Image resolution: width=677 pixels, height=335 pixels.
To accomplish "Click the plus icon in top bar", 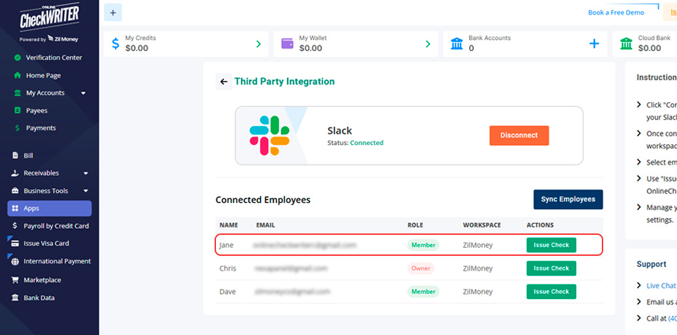I will tap(113, 12).
